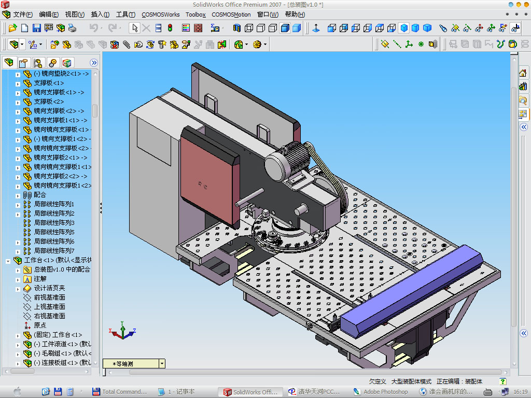The width and height of the screenshot is (531, 398).
Task: Click the paperclip Mate icon
Action: pos(127,45)
